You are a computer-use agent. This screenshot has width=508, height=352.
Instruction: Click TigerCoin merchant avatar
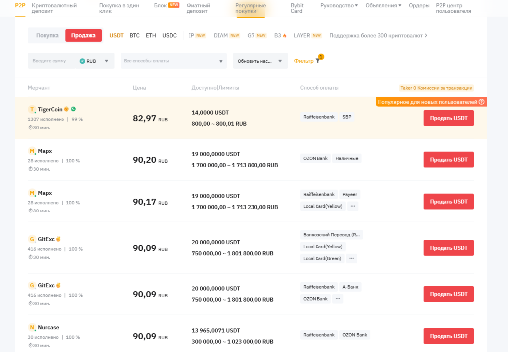[32, 109]
